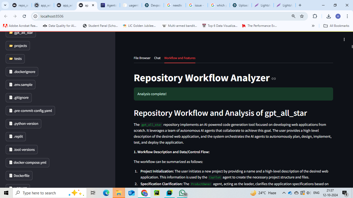This screenshot has width=353, height=198.
Task: Switch to the Devpos browser tab
Action: (x=153, y=5)
